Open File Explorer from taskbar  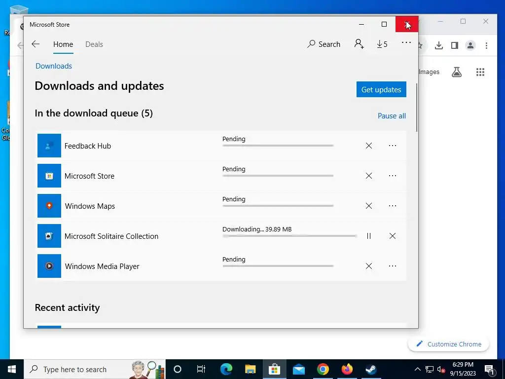point(250,369)
